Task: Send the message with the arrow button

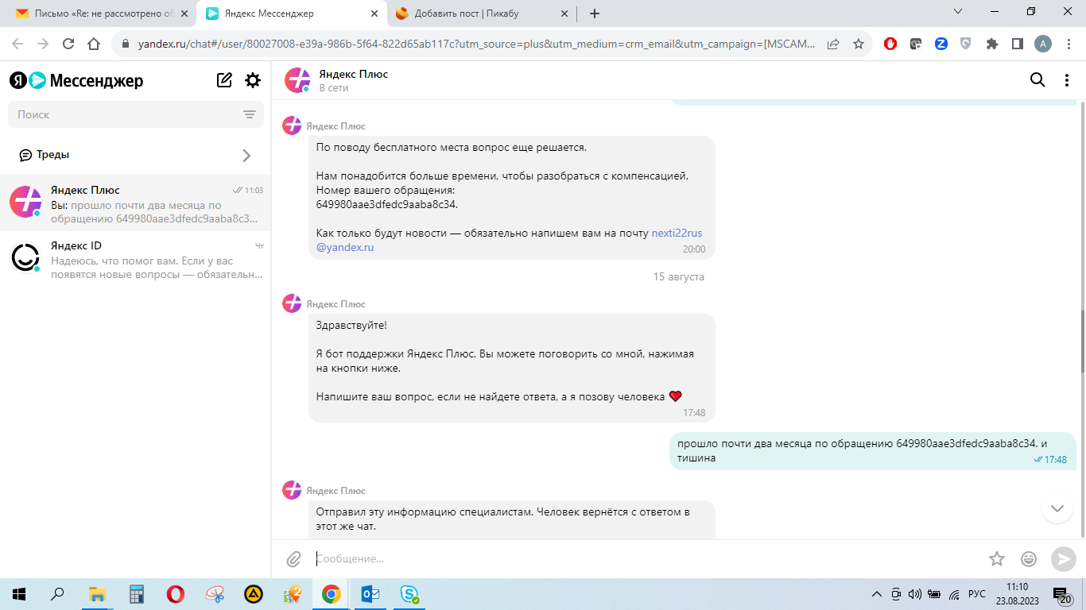Action: click(1063, 559)
